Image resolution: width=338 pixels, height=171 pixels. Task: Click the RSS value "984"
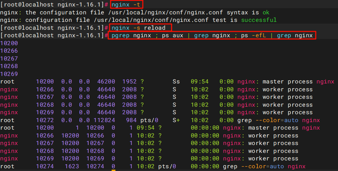[x=131, y=120]
